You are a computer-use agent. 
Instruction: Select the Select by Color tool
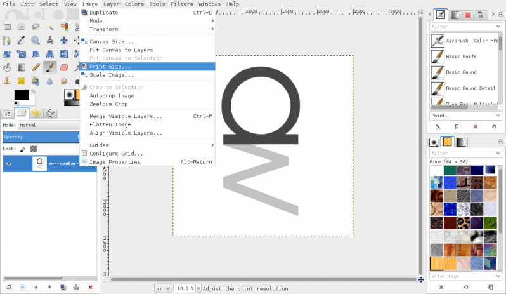pos(64,27)
